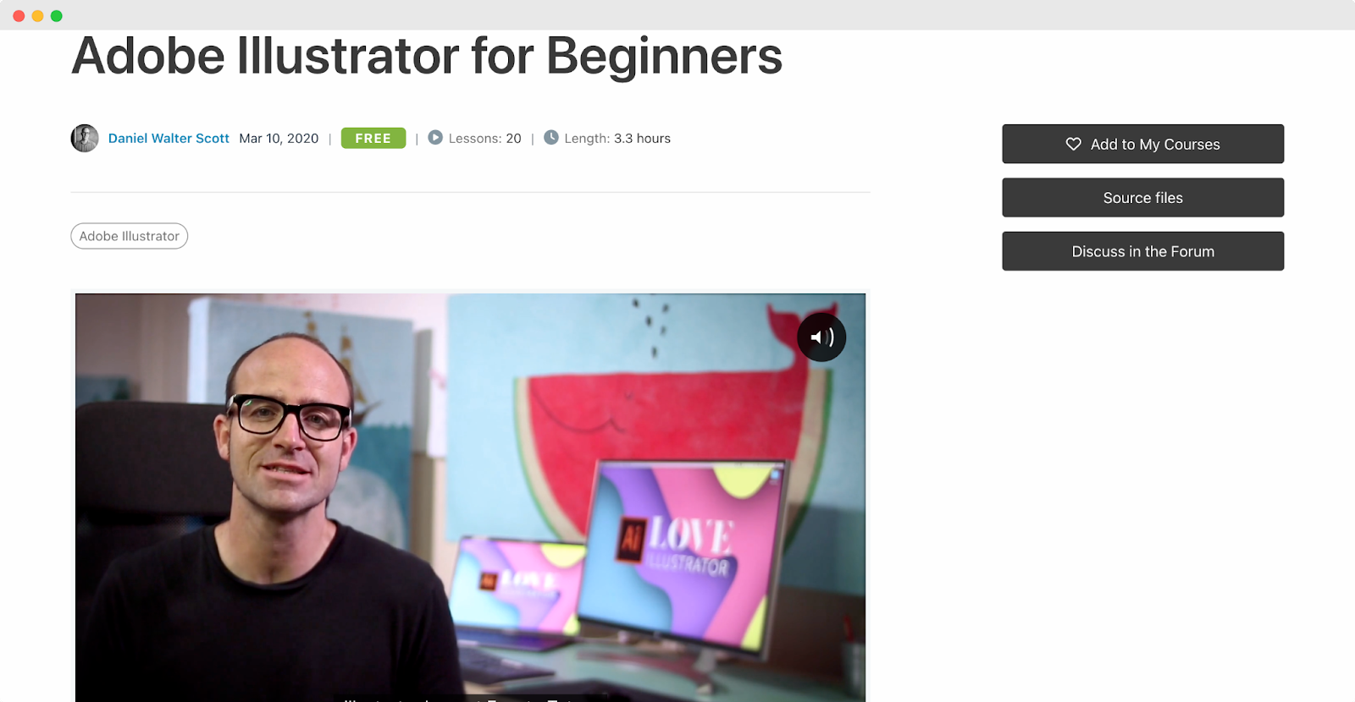Select the Adobe Illustrator tag pill
The height and width of the screenshot is (702, 1355).
pyautogui.click(x=130, y=236)
